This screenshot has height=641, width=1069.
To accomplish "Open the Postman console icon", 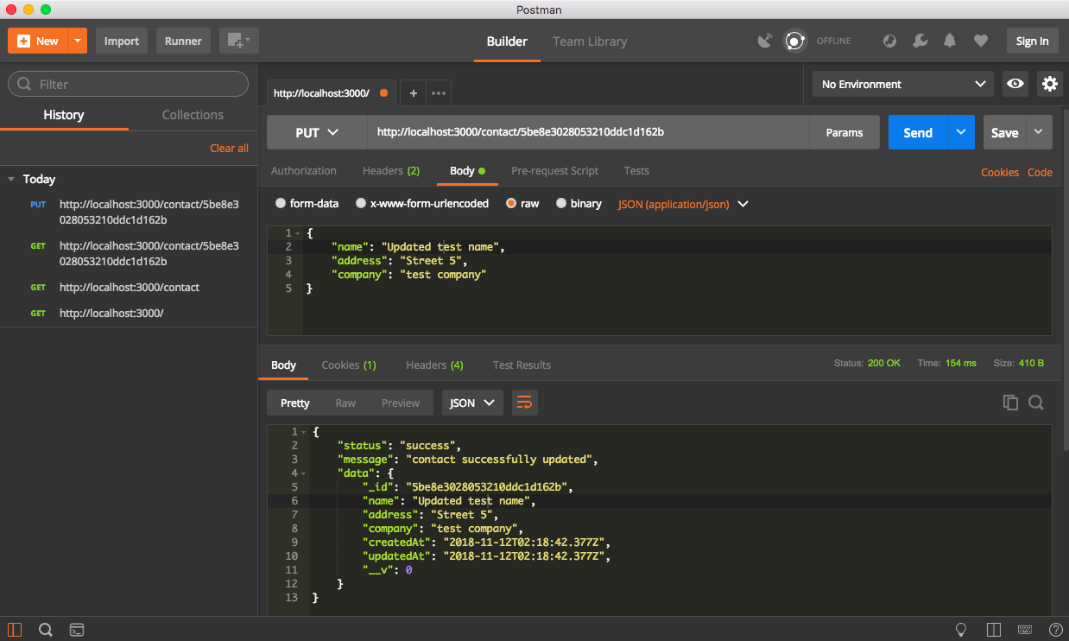I will point(77,629).
